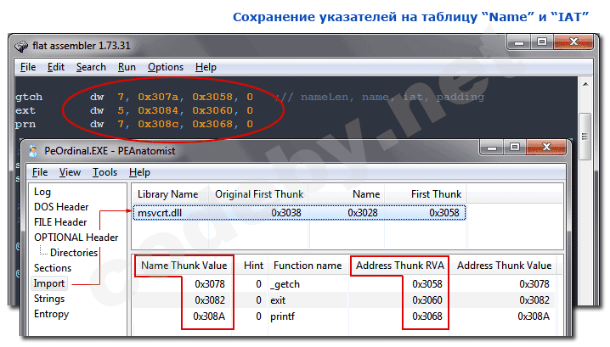
Task: Select Directories sub-item in tree
Action: point(74,253)
